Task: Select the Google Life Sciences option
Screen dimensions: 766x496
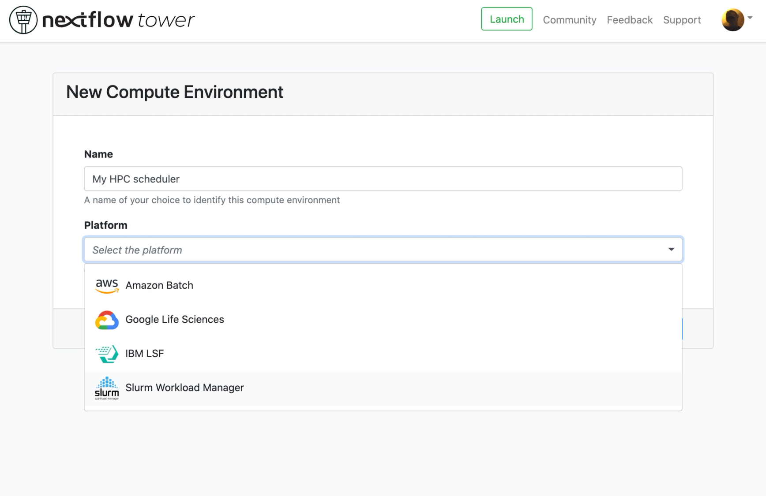Action: pos(383,319)
